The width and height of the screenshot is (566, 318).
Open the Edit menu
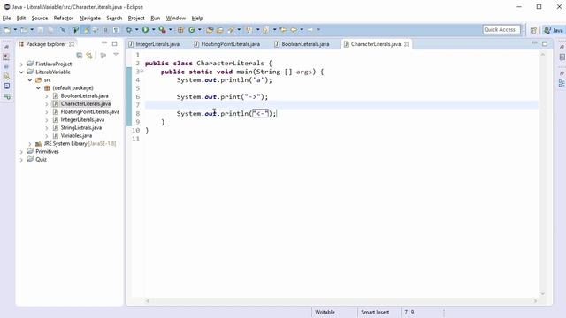coord(21,18)
